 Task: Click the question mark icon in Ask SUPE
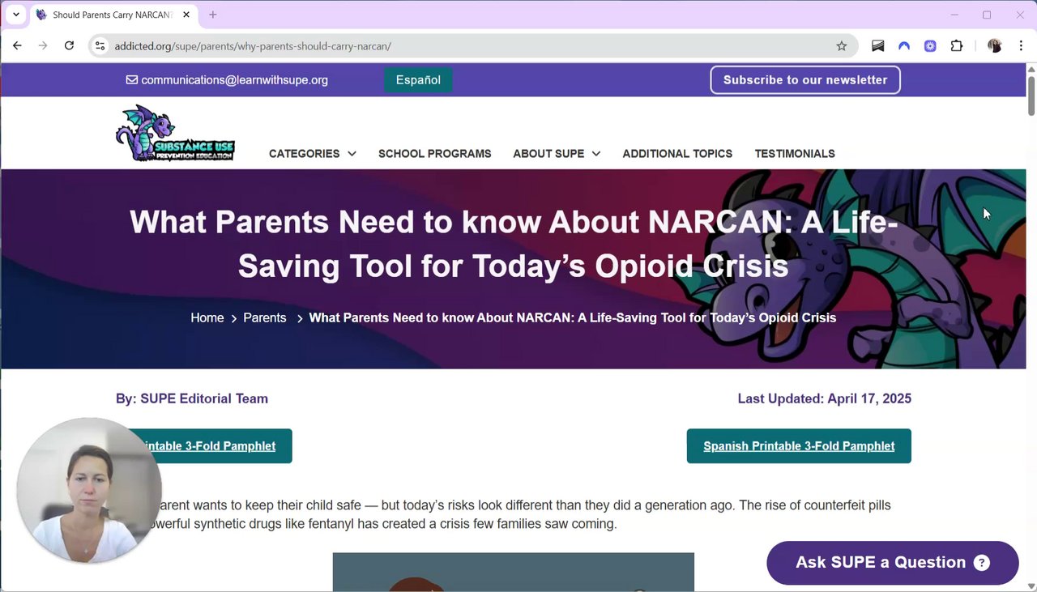point(981,563)
